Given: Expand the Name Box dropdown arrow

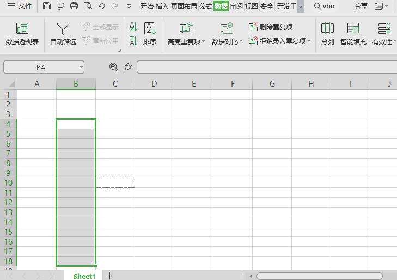Looking at the screenshot, I should 81,68.
